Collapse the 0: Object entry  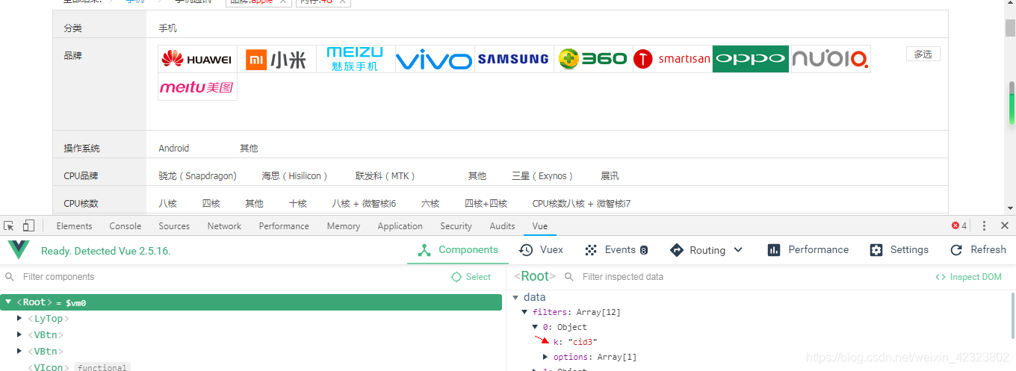(x=535, y=327)
